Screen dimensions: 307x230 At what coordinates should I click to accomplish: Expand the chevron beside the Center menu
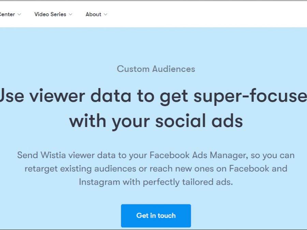click(x=19, y=14)
